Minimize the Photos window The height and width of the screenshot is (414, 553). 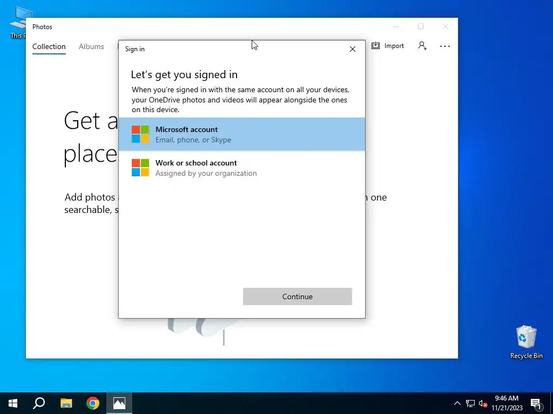pyautogui.click(x=396, y=27)
